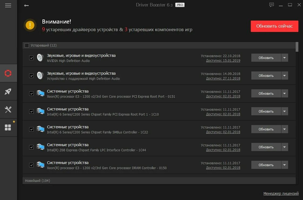Open update options dropdown for NVIDIA Audio
This screenshot has width=303, height=200.
(x=284, y=58)
